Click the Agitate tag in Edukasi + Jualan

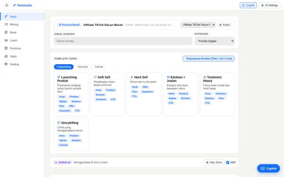tap(172, 98)
